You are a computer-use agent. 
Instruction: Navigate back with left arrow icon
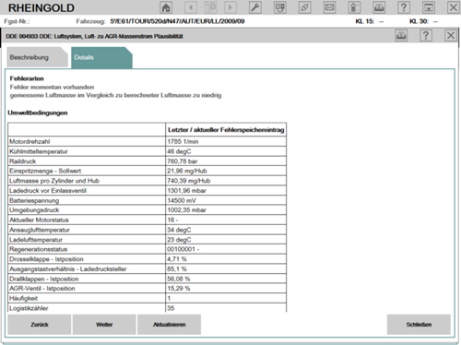[191, 7]
